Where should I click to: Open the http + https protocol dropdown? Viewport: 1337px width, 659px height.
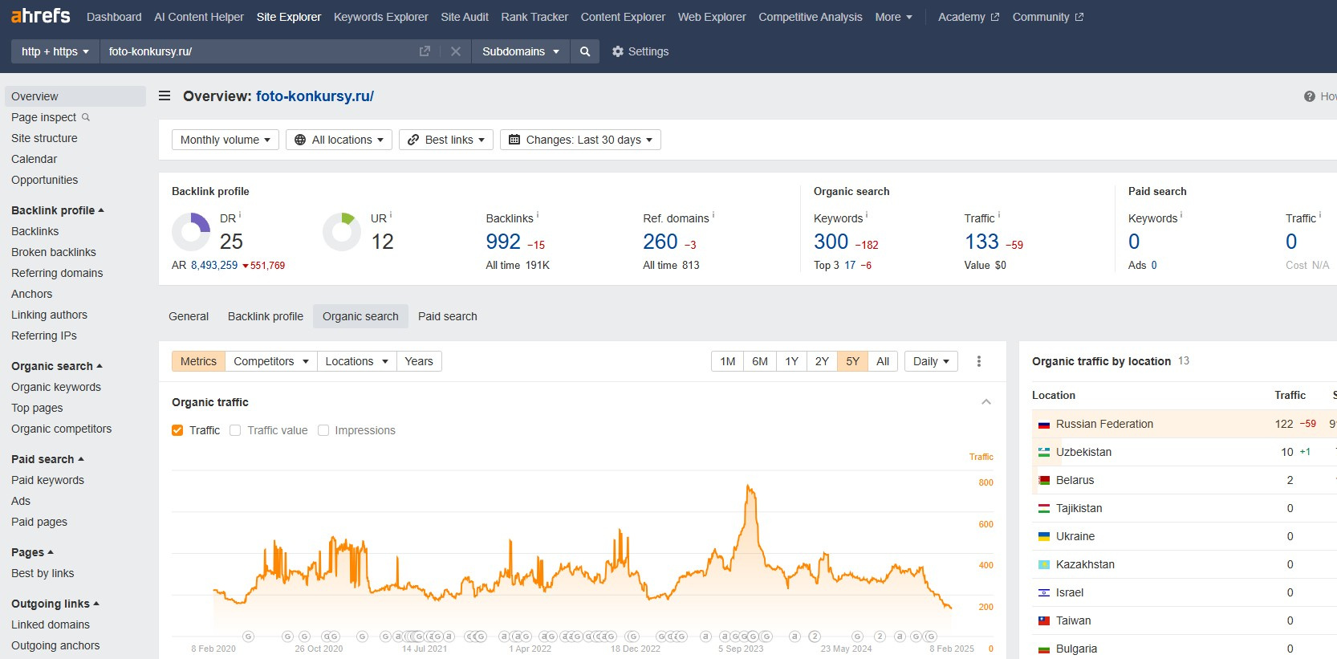(x=55, y=51)
